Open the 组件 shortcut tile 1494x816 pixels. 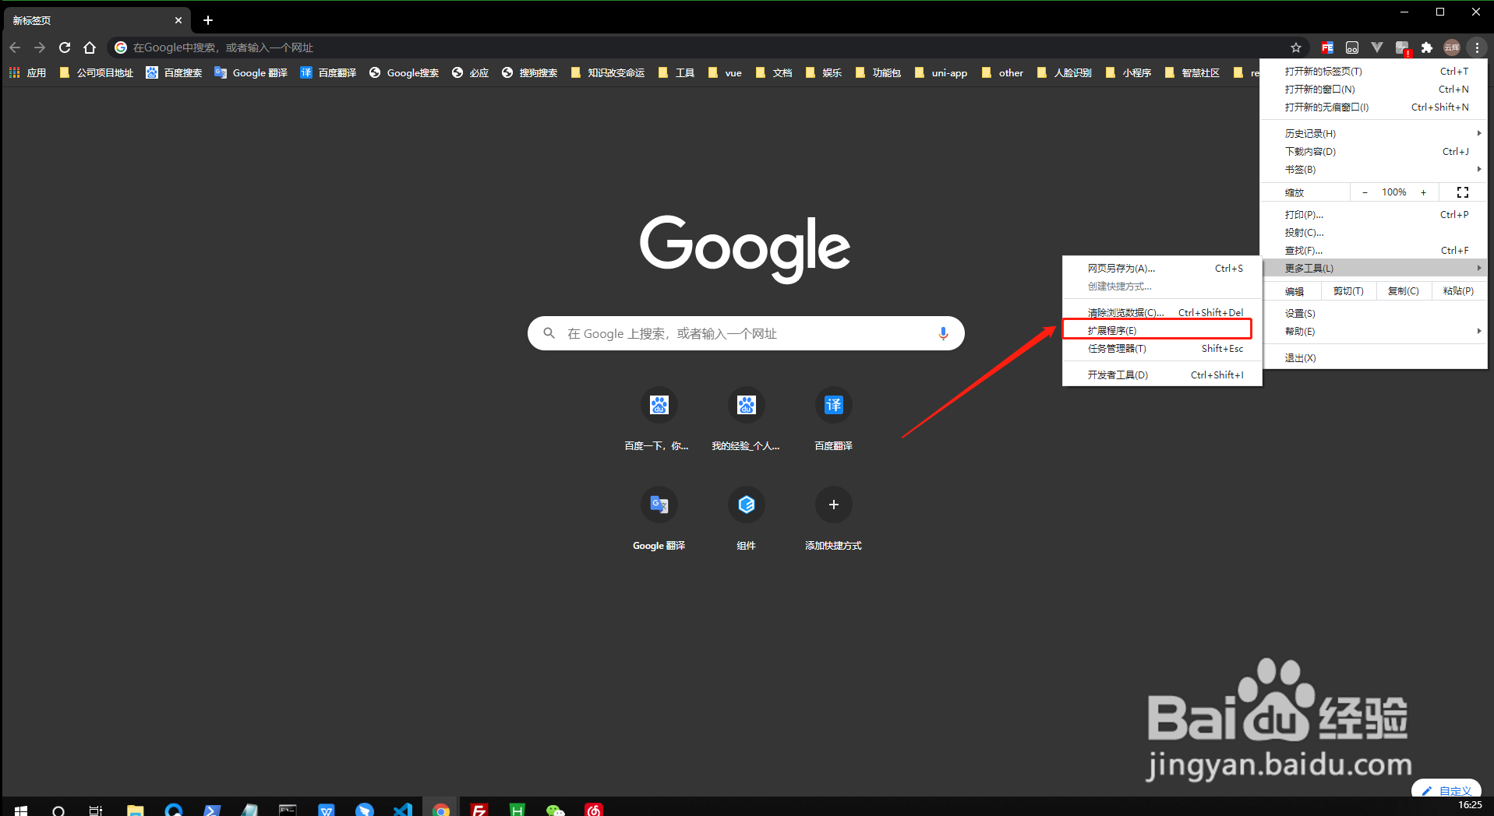[746, 519]
